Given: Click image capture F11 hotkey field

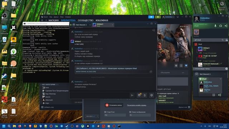Looking at the screenshot, I should pyautogui.click(x=140, y=115).
